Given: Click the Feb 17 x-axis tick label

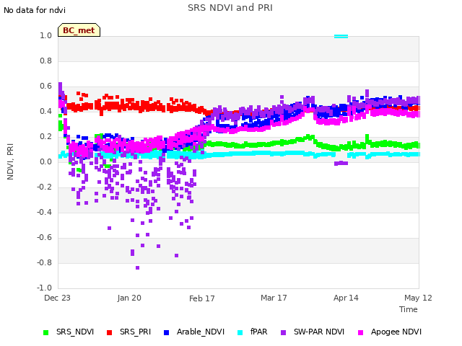Looking at the screenshot, I should 202,298.
